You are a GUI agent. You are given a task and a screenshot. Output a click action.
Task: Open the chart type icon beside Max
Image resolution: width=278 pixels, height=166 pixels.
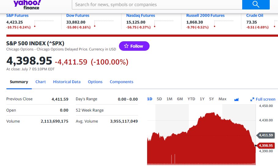(236, 99)
